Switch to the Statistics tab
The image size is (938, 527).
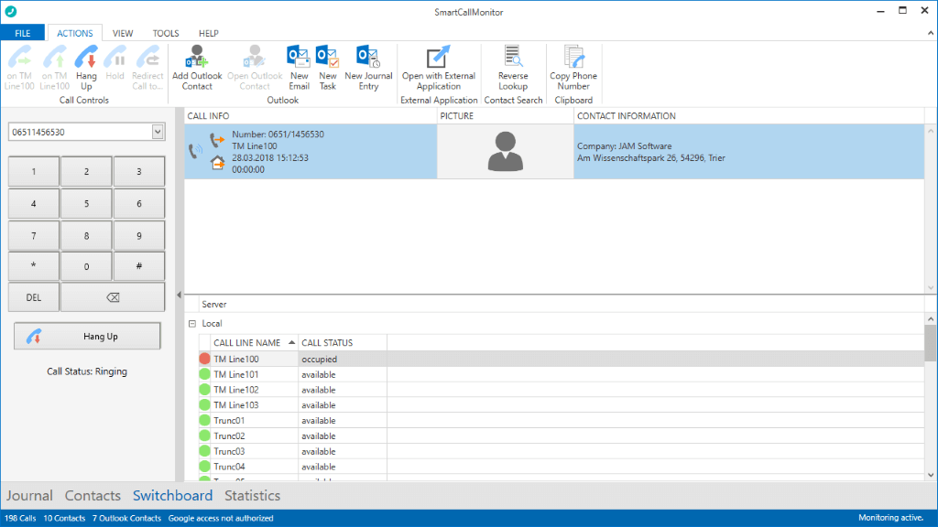[x=252, y=495]
